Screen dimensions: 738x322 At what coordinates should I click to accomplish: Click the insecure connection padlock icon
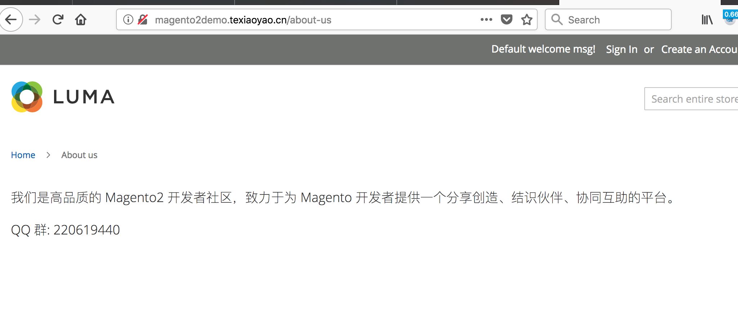tap(143, 19)
